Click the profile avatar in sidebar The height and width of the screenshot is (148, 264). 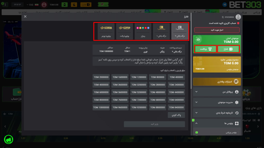coord(238,17)
